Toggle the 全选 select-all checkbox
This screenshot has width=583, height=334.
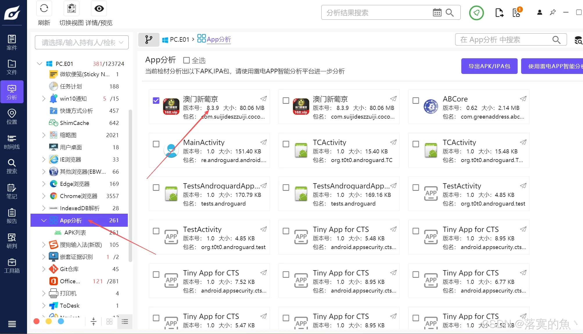(x=186, y=60)
